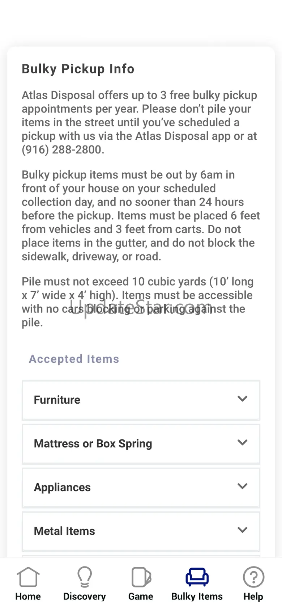Expand the Appliances chevron arrow
This screenshot has height=611, width=282.
[x=243, y=486]
